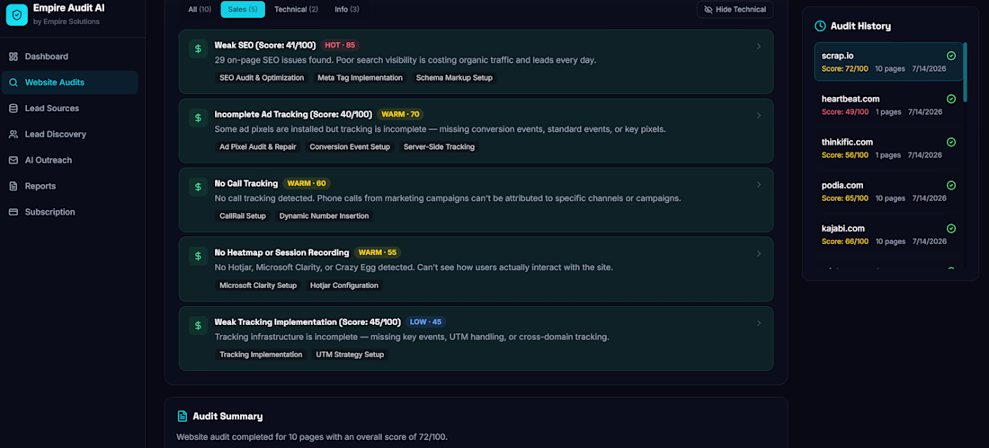Click the Audit History clock icon
The height and width of the screenshot is (448, 989).
pyautogui.click(x=820, y=26)
